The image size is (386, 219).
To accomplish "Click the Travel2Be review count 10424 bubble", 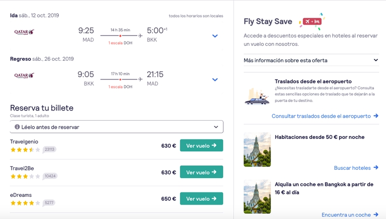I will [x=50, y=176].
